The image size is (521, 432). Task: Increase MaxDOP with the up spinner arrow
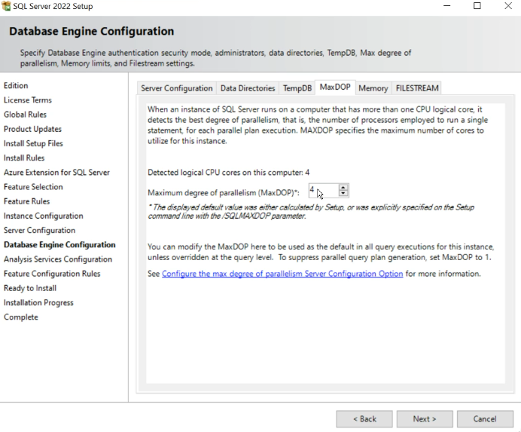[343, 188]
